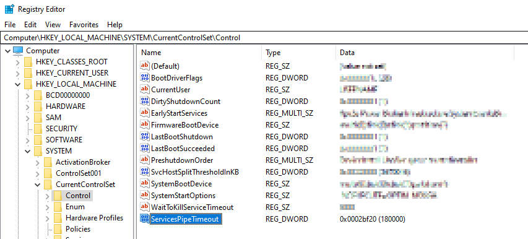Click the string icon beside CurrentUser
The image size is (528, 239).
(x=145, y=90)
